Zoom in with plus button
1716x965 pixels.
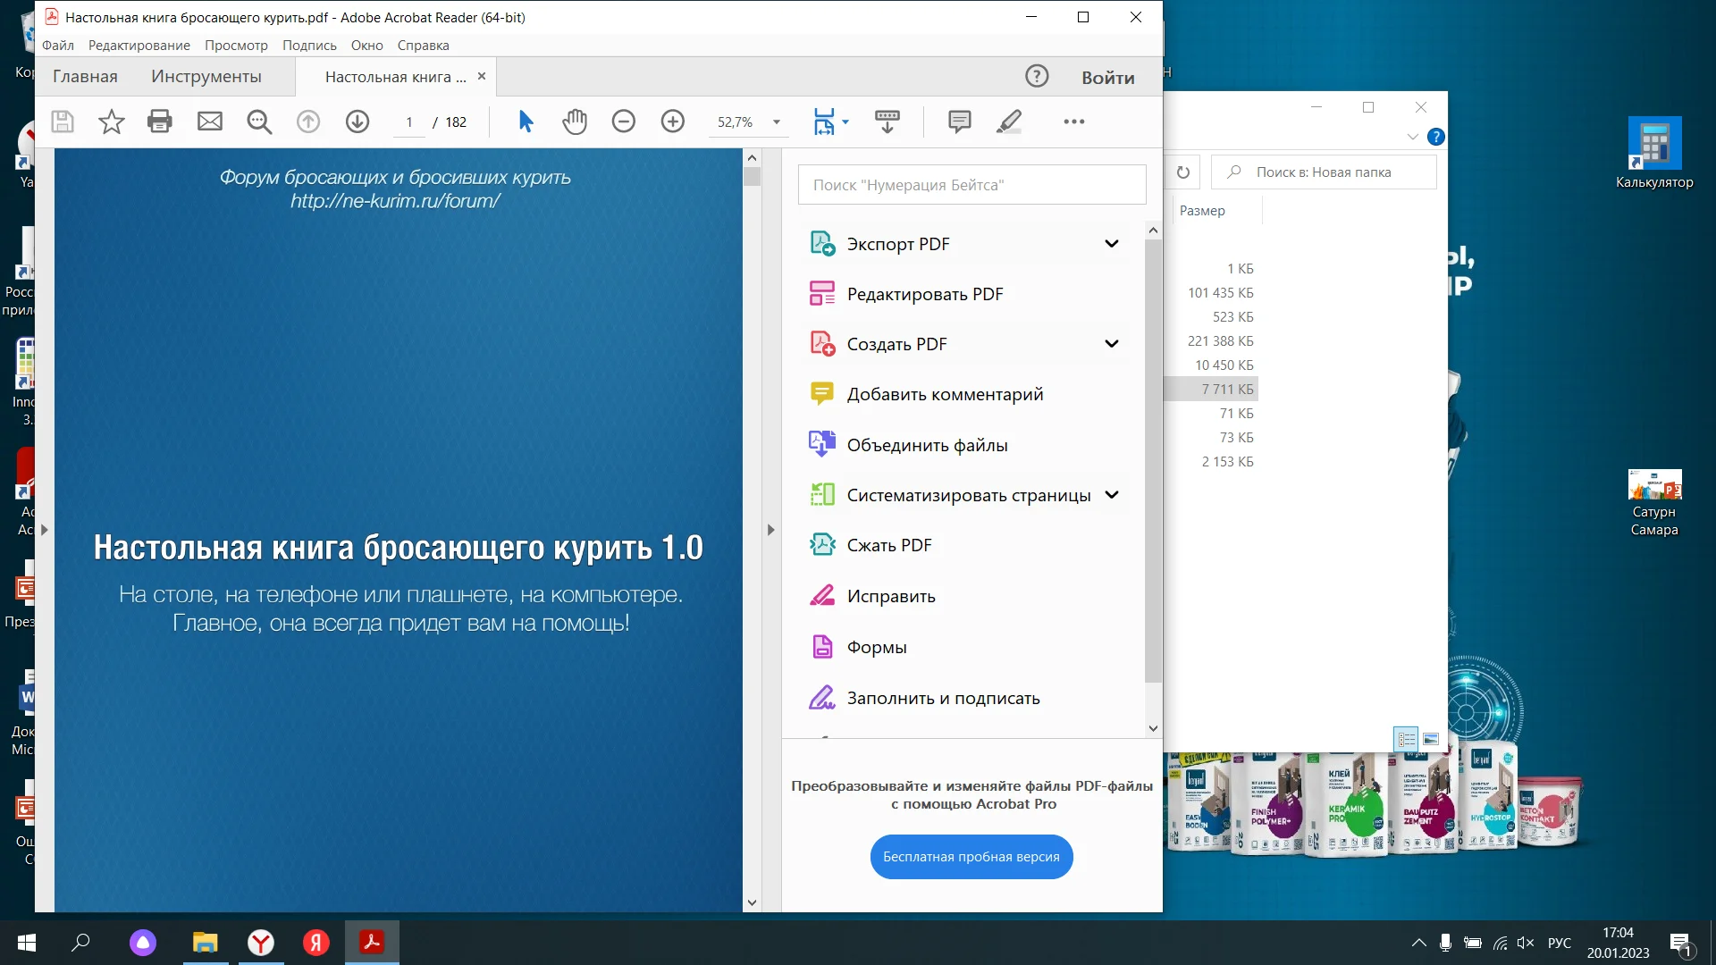[672, 122]
